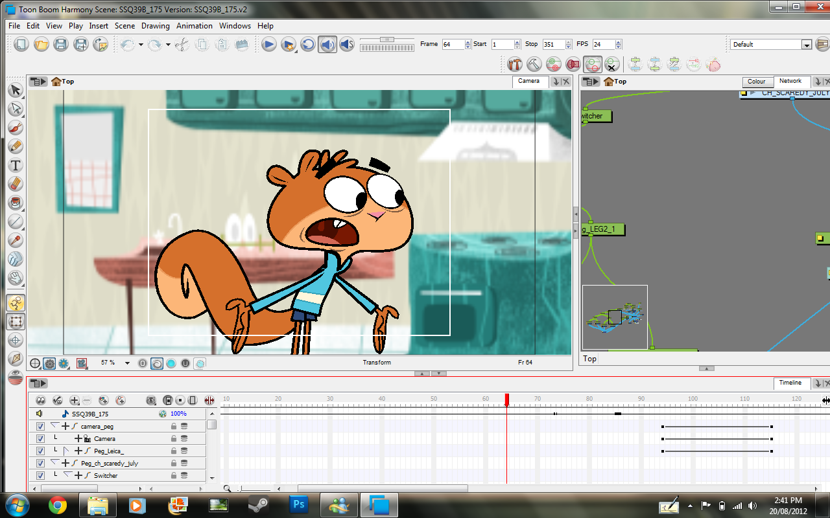Screen dimensions: 830x518
Task: Toggle the Sound enable speaker button
Action: tap(327, 45)
